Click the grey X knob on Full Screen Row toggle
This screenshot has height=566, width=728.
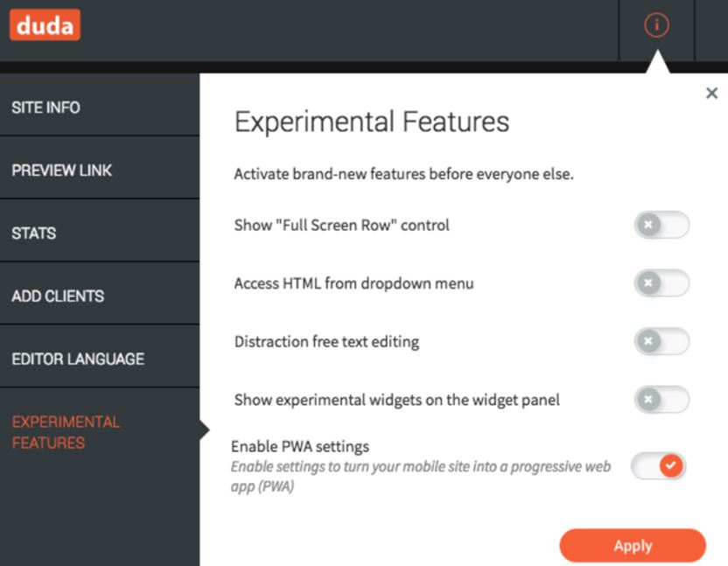tap(648, 225)
